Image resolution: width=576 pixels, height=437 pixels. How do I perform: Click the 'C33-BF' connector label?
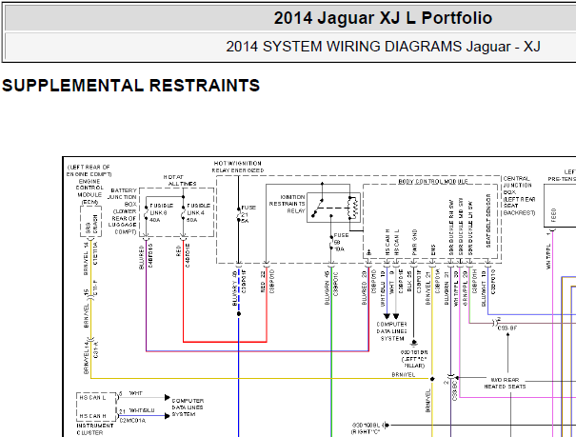[x=506, y=328]
